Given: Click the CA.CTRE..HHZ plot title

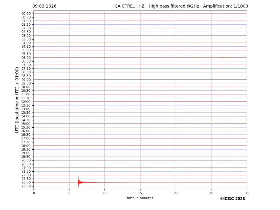Looking at the screenshot, I should [x=181, y=6].
